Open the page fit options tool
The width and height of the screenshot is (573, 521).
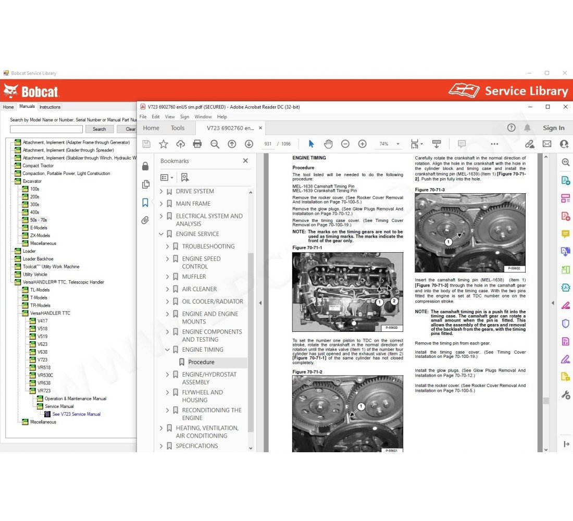416,144
